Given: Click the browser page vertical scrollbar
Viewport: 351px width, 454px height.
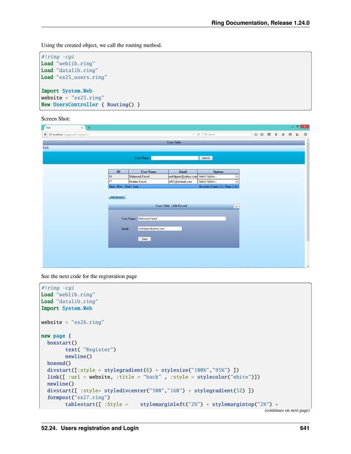Looking at the screenshot, I should (308, 191).
